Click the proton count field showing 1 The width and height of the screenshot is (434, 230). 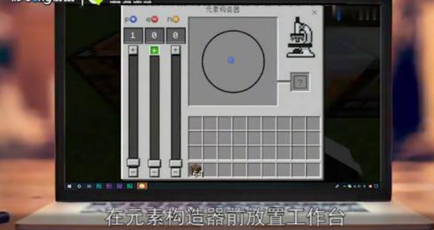pos(133,35)
